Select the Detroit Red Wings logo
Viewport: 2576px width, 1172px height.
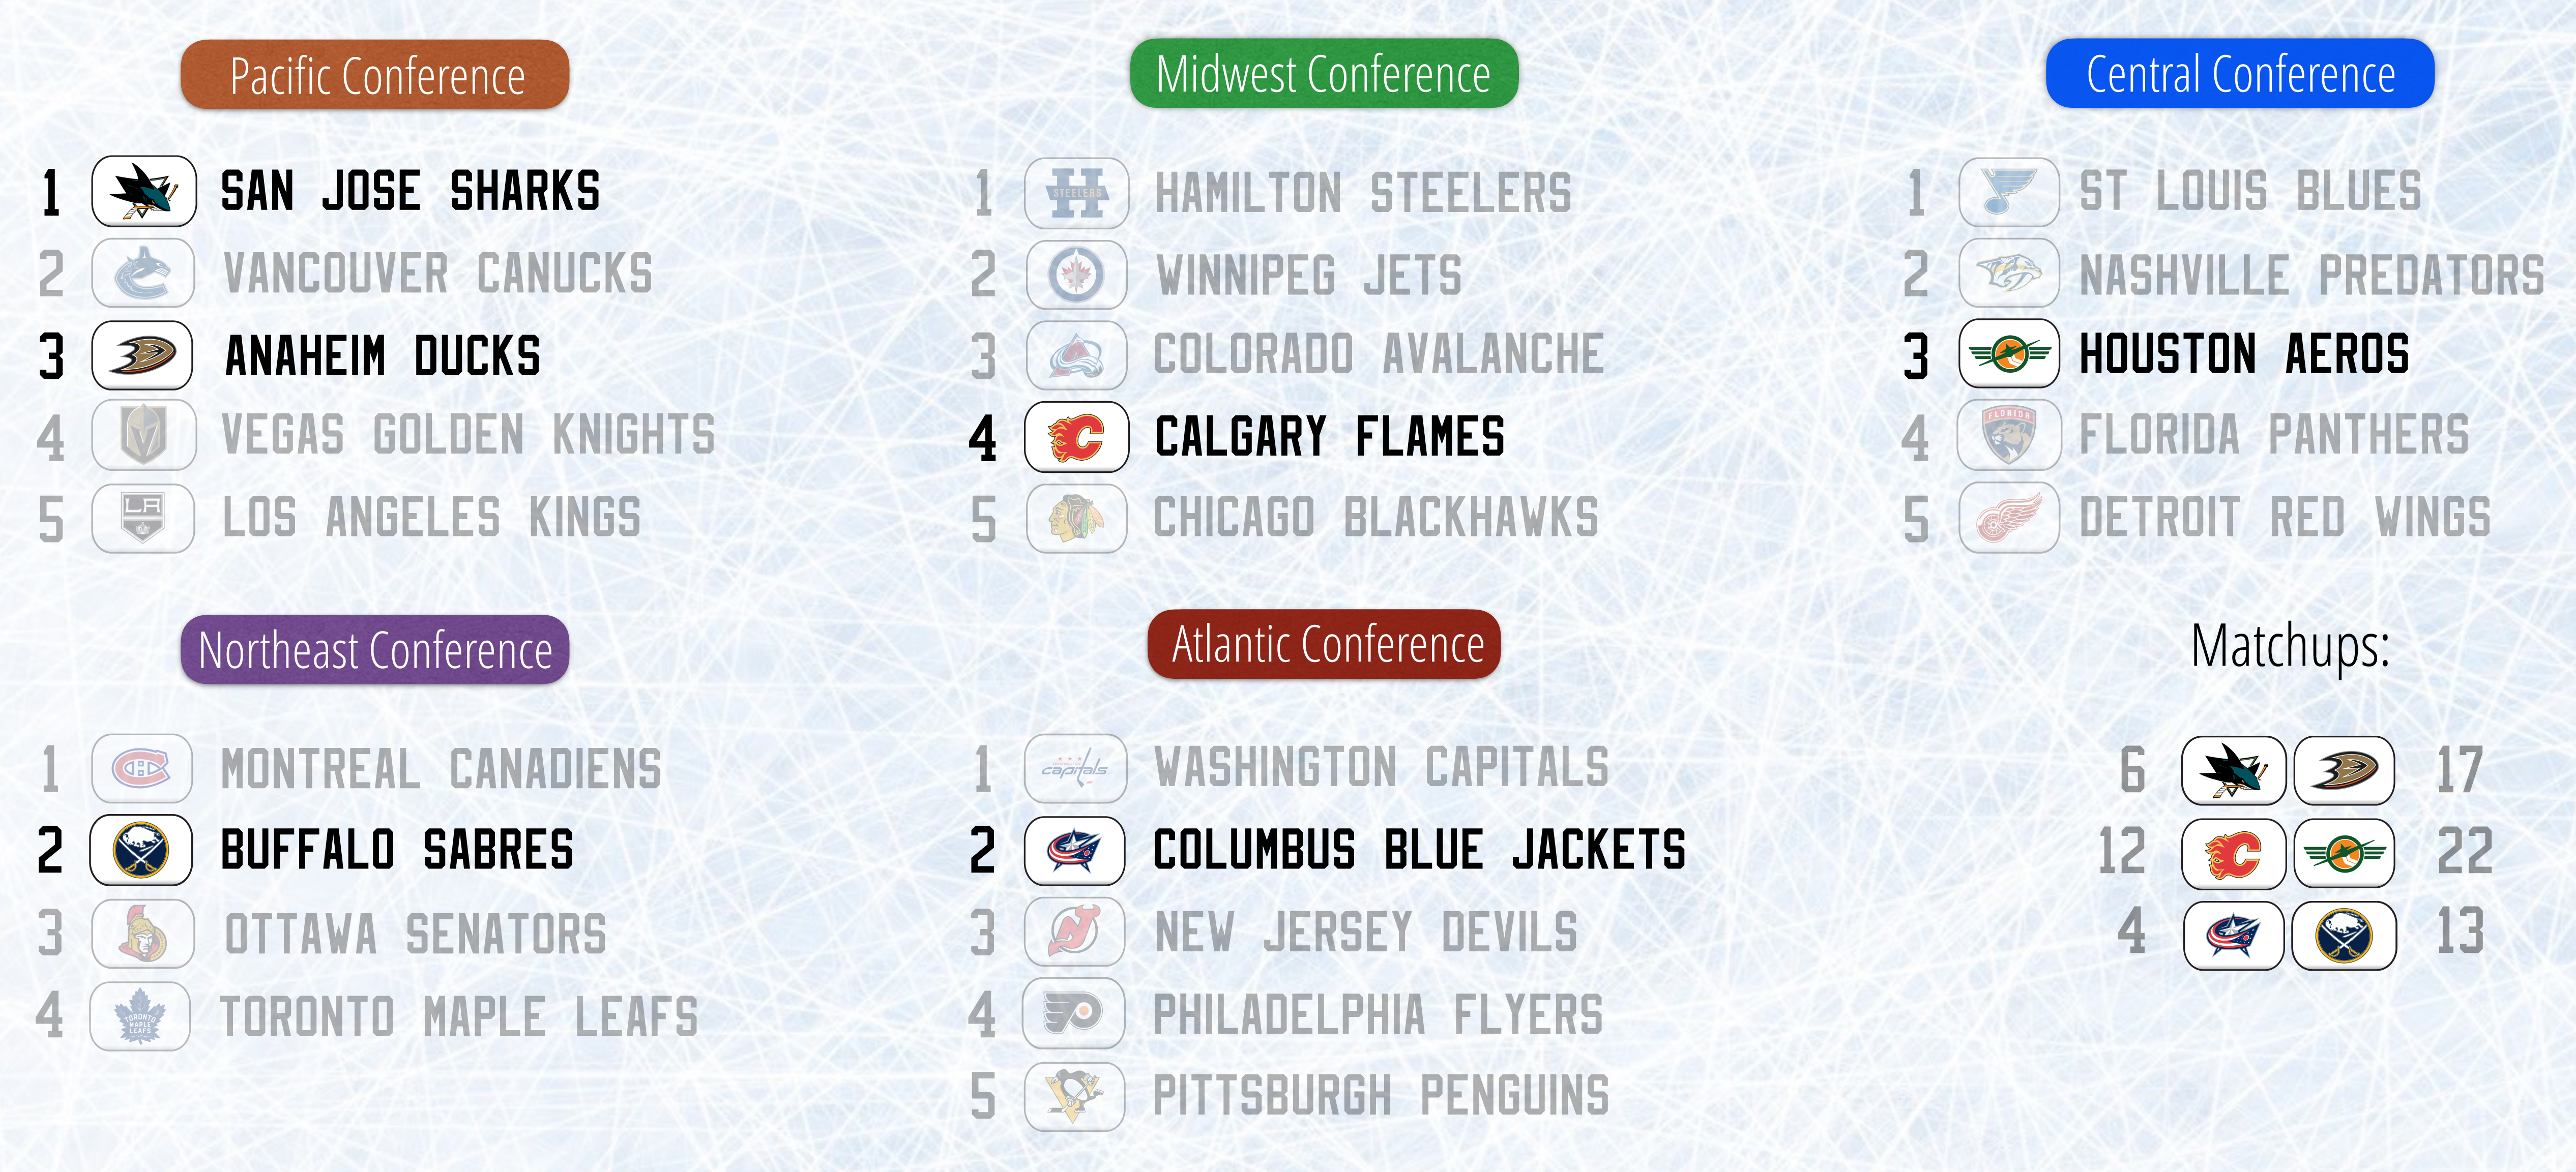(2008, 518)
